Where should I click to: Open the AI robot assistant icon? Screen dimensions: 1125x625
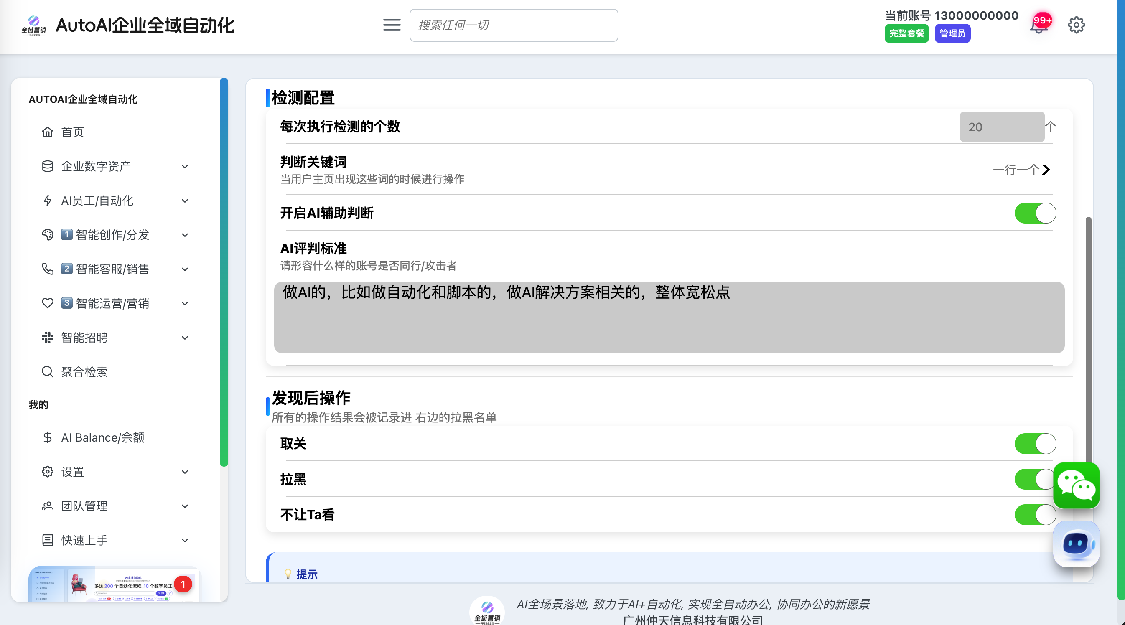[1076, 544]
